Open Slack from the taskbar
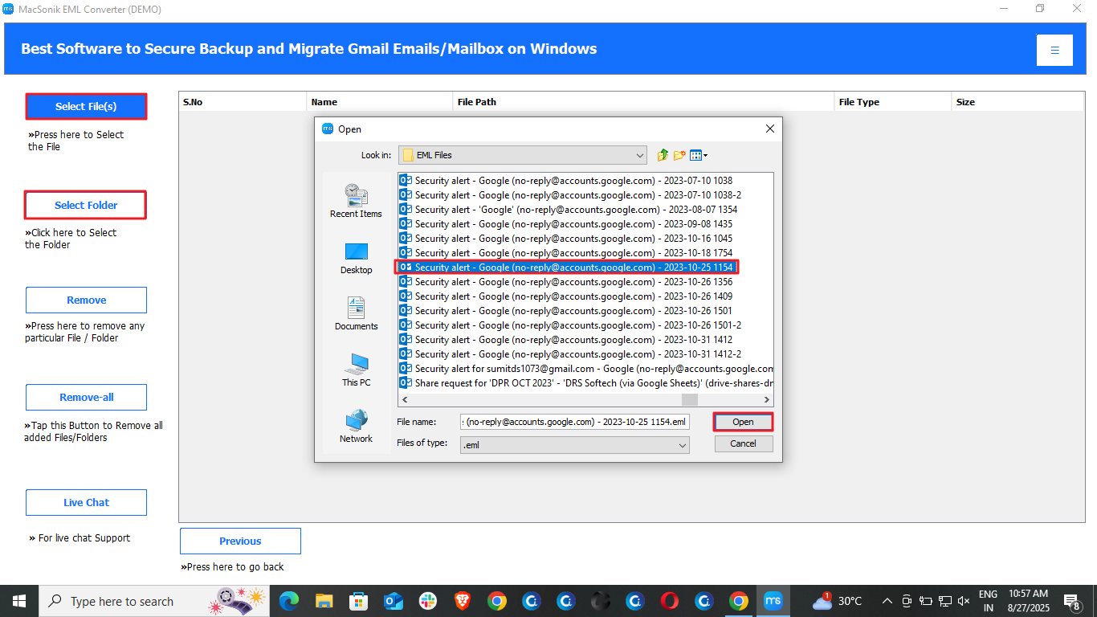The width and height of the screenshot is (1097, 617). (x=427, y=601)
